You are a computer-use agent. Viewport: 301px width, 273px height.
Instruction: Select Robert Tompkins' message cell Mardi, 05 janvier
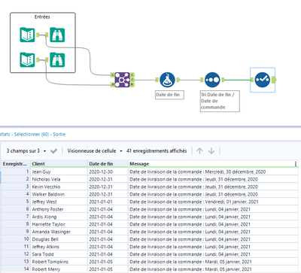pyautogui.click(x=213, y=262)
